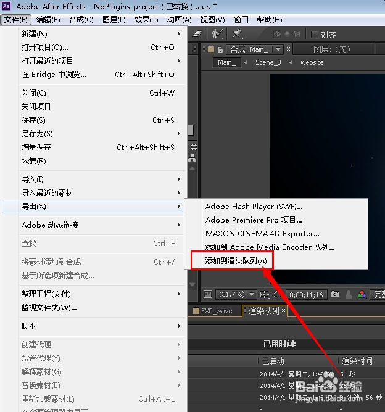Select 增量保存 menu entry

point(103,147)
